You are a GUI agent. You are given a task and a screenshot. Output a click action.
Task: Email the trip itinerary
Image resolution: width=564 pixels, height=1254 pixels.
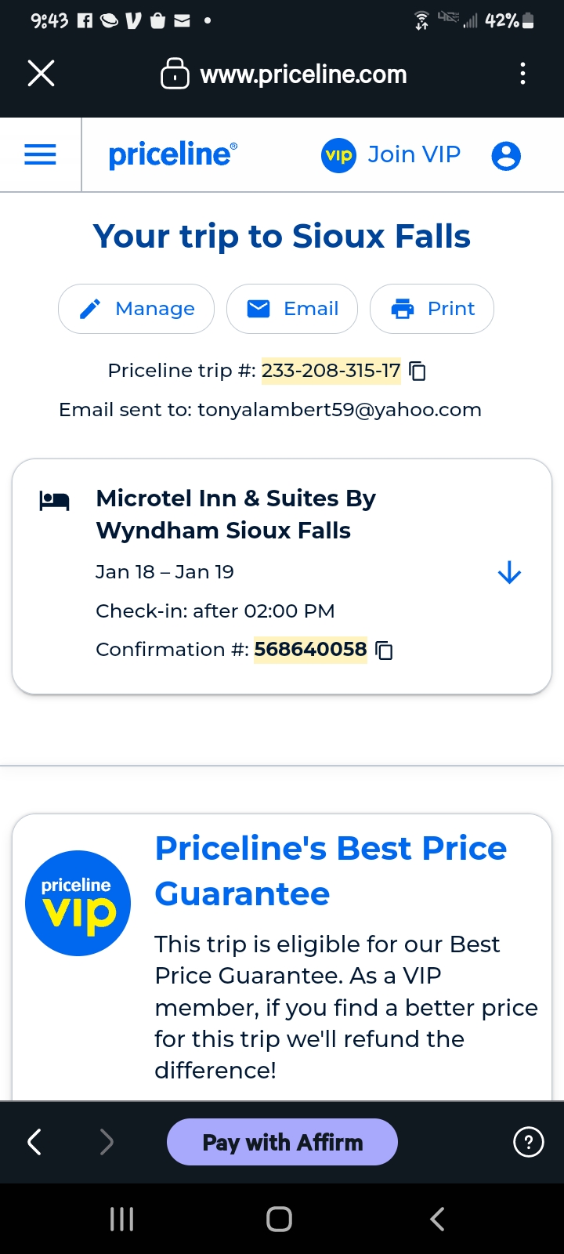pos(292,309)
